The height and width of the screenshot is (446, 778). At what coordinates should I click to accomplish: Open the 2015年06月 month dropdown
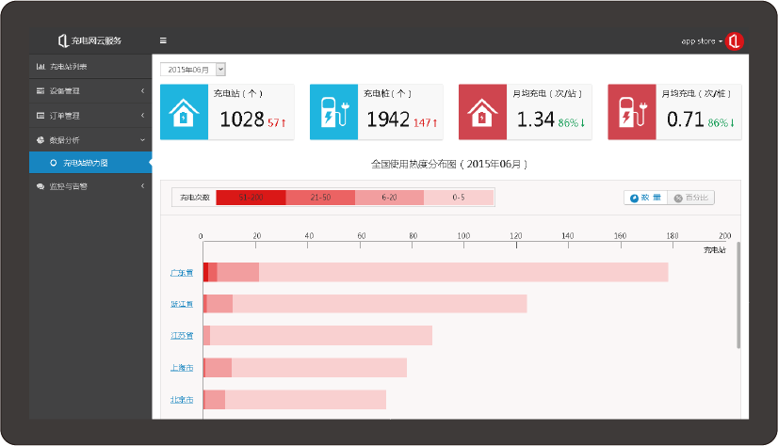pos(193,69)
